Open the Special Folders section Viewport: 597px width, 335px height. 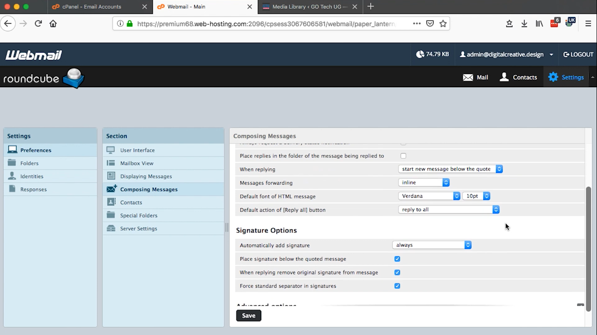(x=163, y=215)
